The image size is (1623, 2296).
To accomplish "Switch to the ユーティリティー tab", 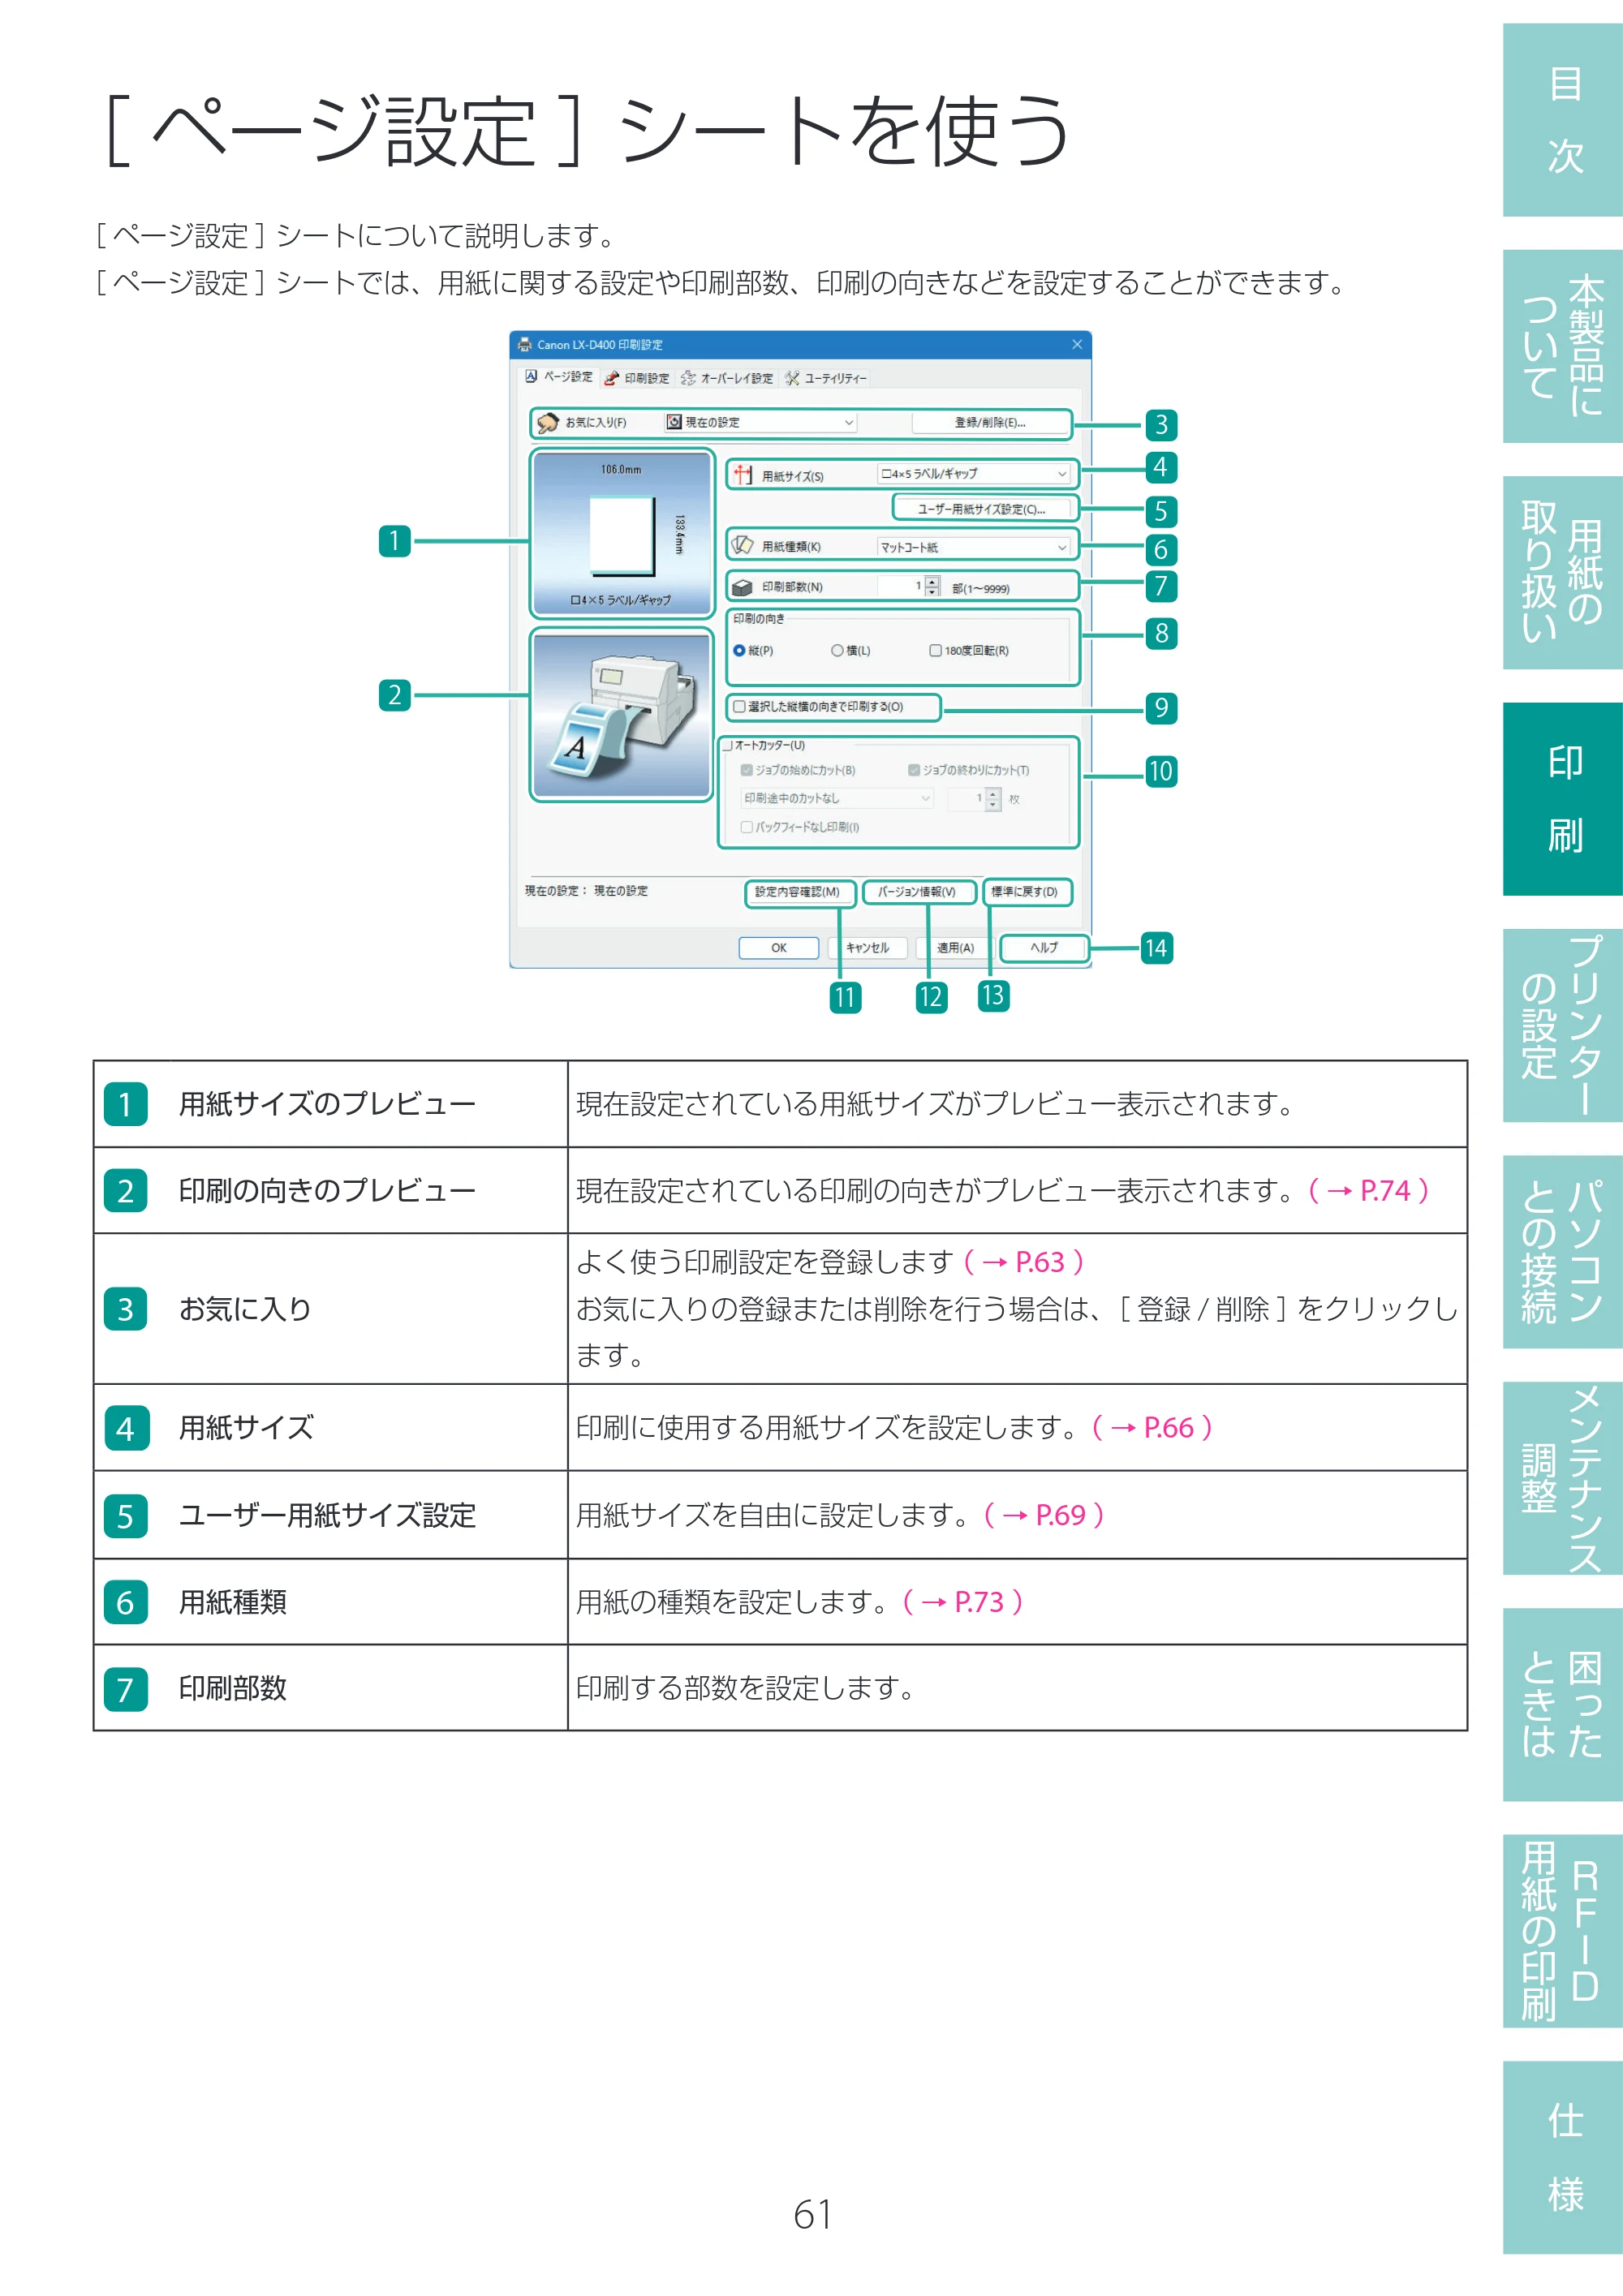I will [x=825, y=378].
